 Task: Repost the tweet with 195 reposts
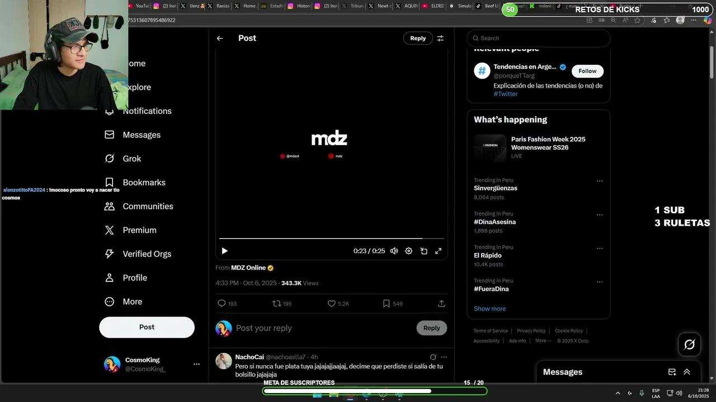coord(281,304)
